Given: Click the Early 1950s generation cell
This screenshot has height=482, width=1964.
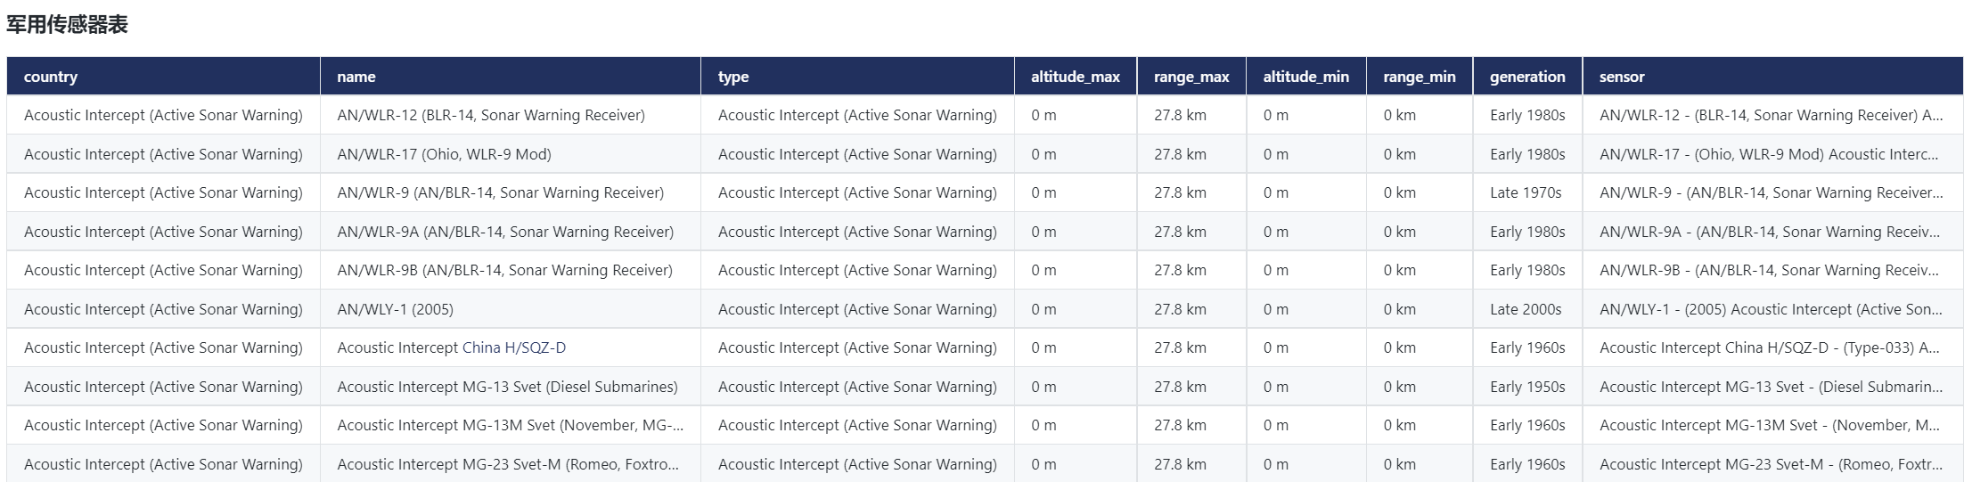Looking at the screenshot, I should pos(1526,387).
